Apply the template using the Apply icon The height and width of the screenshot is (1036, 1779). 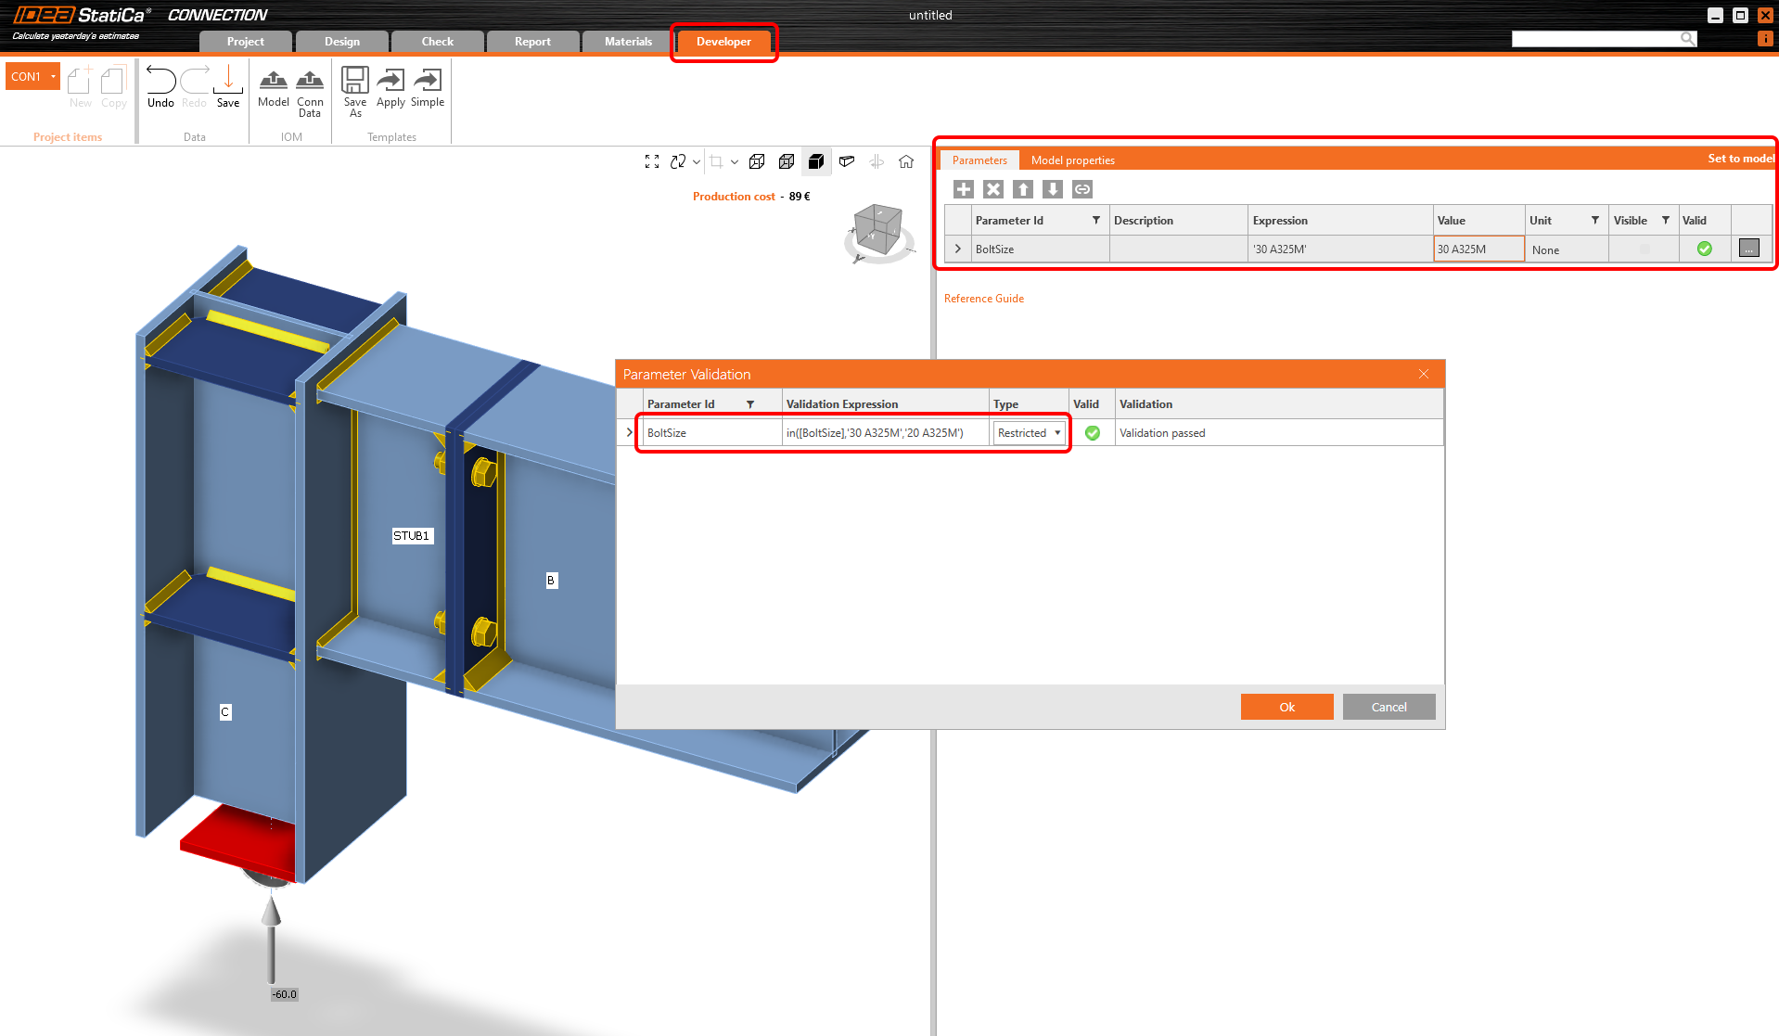point(390,88)
